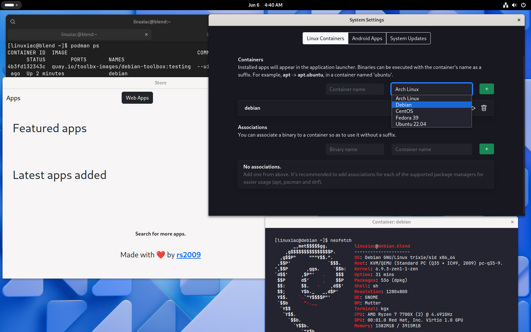Open the volume icon in top bar
The width and height of the screenshot is (531, 332).
pyautogui.click(x=515, y=5)
